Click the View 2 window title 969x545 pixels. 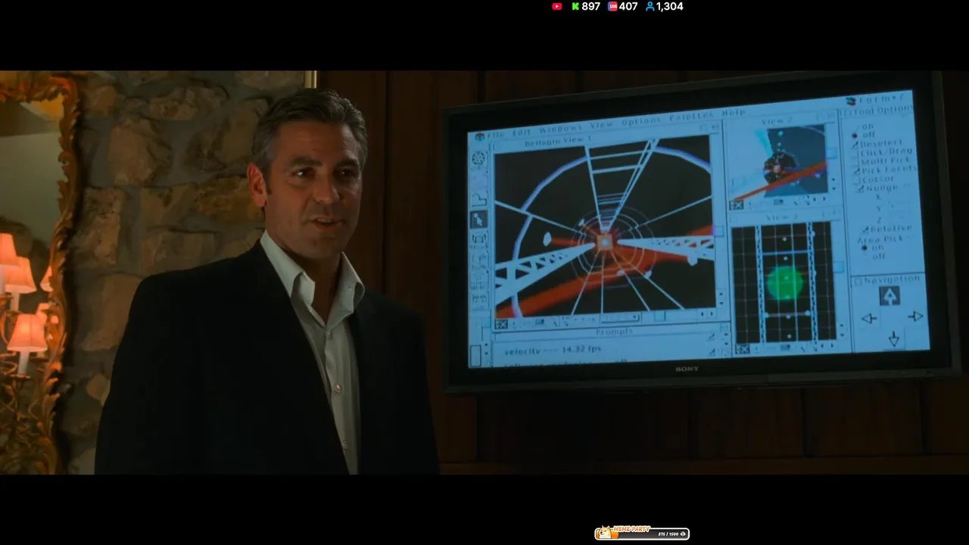point(777,121)
